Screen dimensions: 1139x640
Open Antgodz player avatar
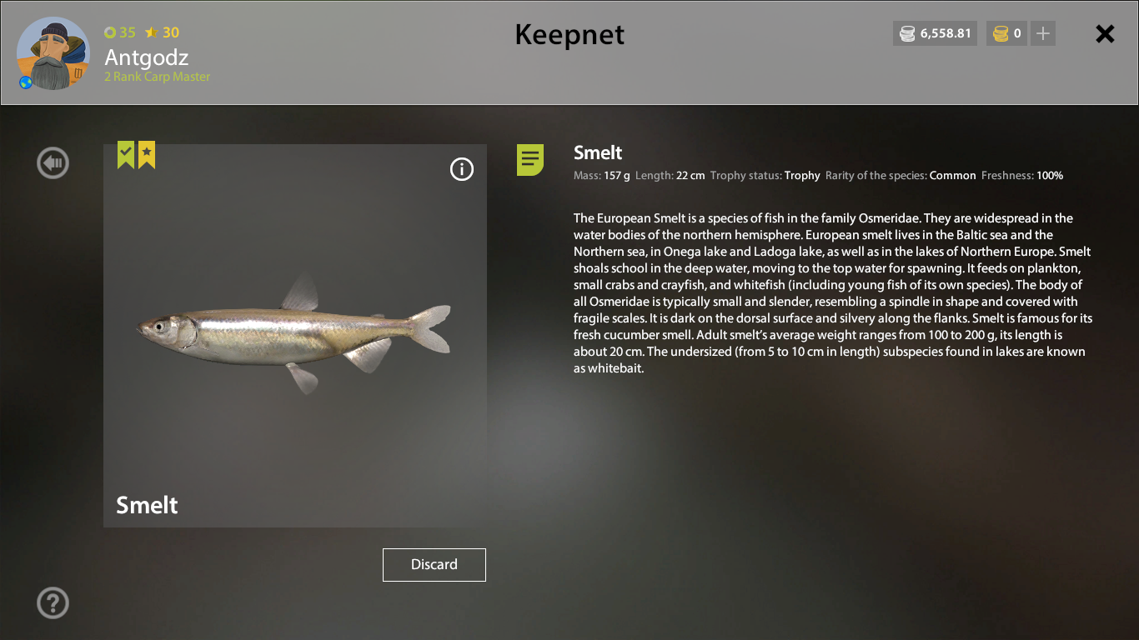(x=53, y=54)
